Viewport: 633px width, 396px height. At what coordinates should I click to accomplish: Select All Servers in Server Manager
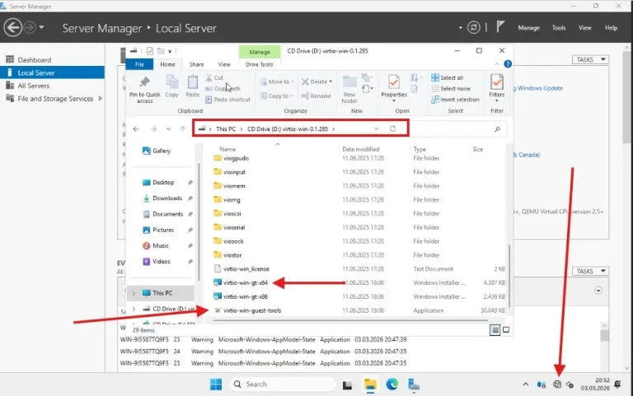pos(33,86)
